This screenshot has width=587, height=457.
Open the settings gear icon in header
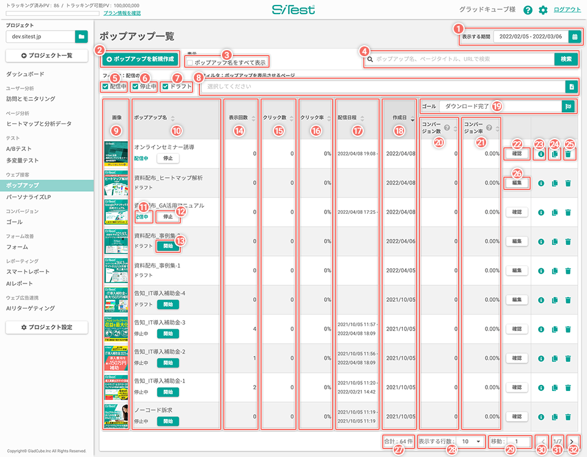(543, 10)
